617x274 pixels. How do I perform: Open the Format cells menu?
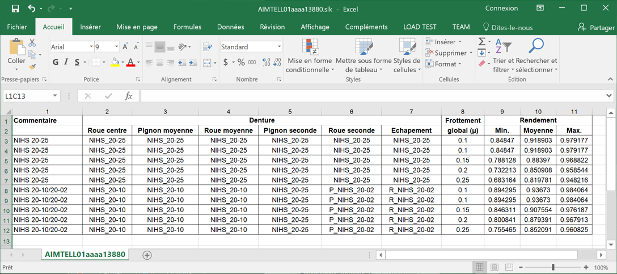tap(443, 64)
